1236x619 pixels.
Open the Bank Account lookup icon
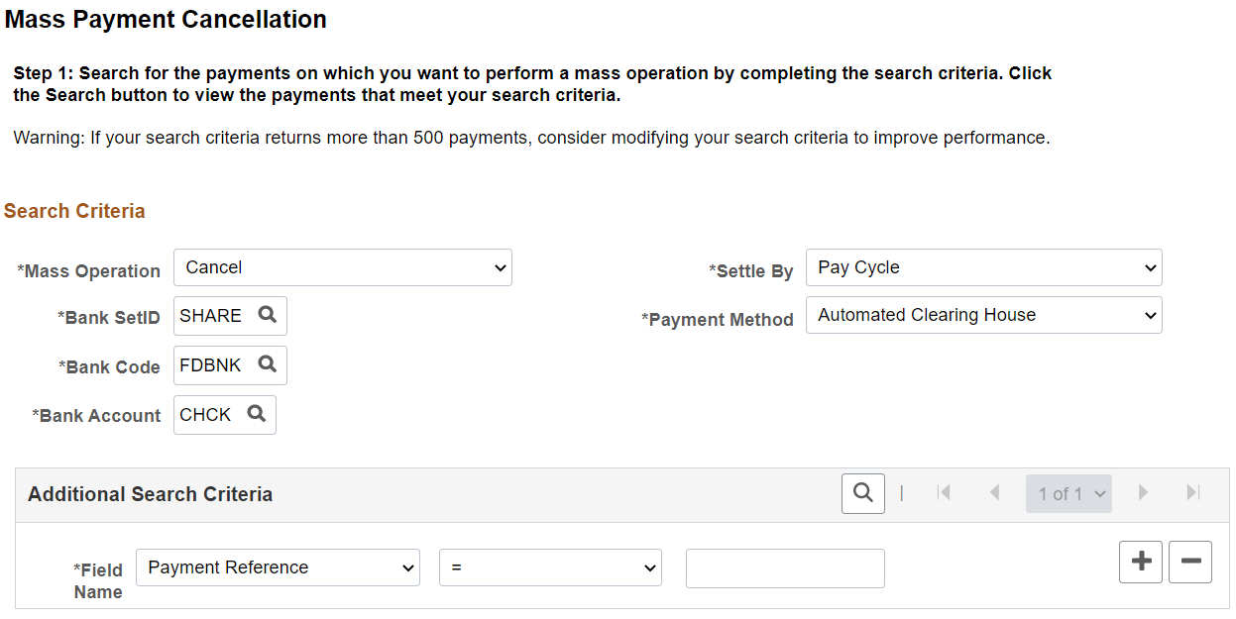pyautogui.click(x=256, y=414)
